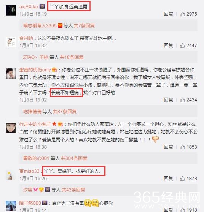
Task: Click membership badge next to axjAXJax
Action: (42, 6)
